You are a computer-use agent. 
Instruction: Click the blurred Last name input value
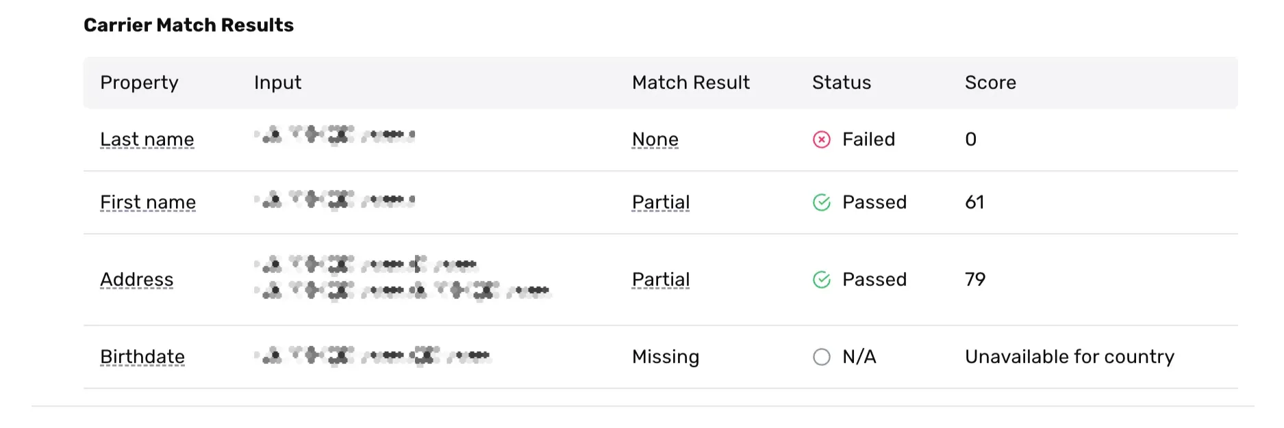334,135
